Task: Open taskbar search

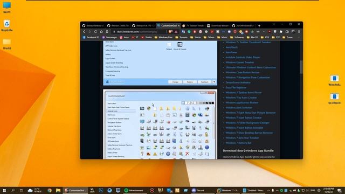Action: click(13, 190)
